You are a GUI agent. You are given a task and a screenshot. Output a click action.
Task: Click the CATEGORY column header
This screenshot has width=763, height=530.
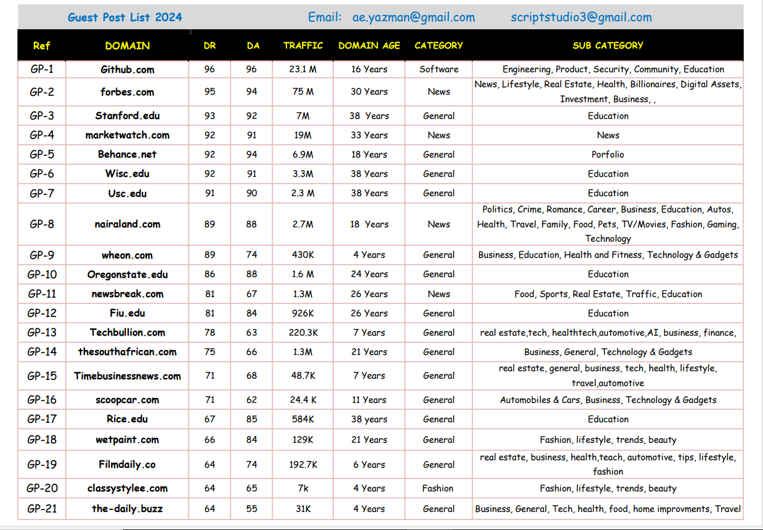[439, 45]
